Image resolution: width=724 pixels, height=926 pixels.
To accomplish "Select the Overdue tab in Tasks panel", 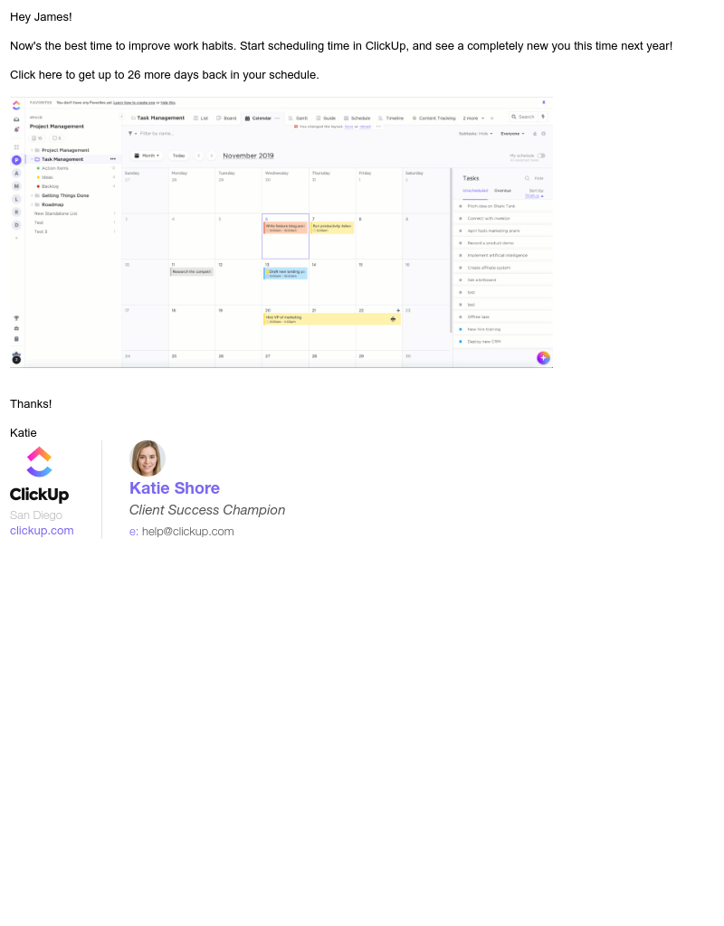I will (502, 191).
